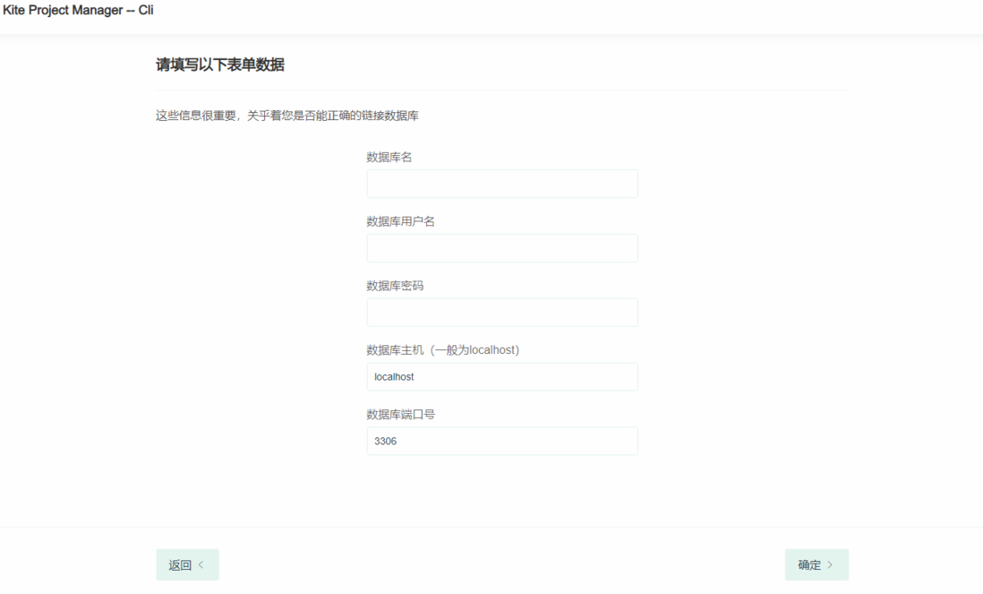Click the port number field showing 3306
The width and height of the screenshot is (983, 594).
point(502,441)
